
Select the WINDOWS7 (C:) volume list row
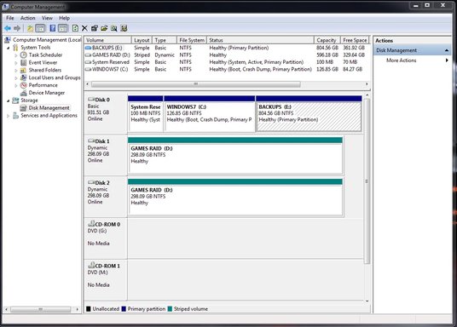(226, 69)
